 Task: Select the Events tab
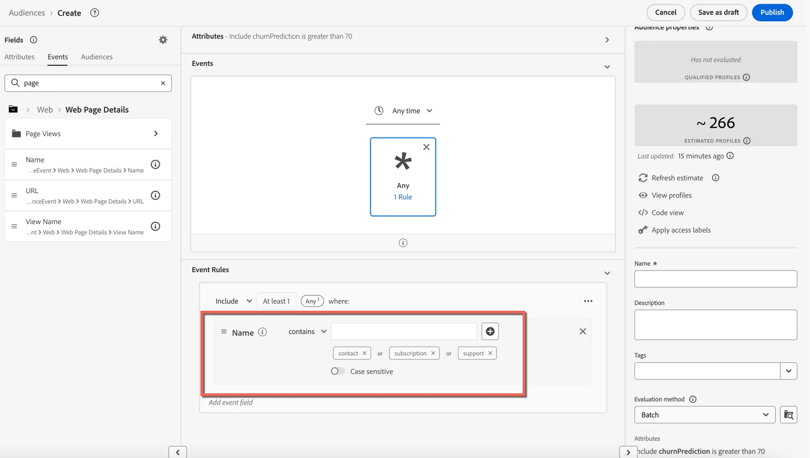pos(58,57)
